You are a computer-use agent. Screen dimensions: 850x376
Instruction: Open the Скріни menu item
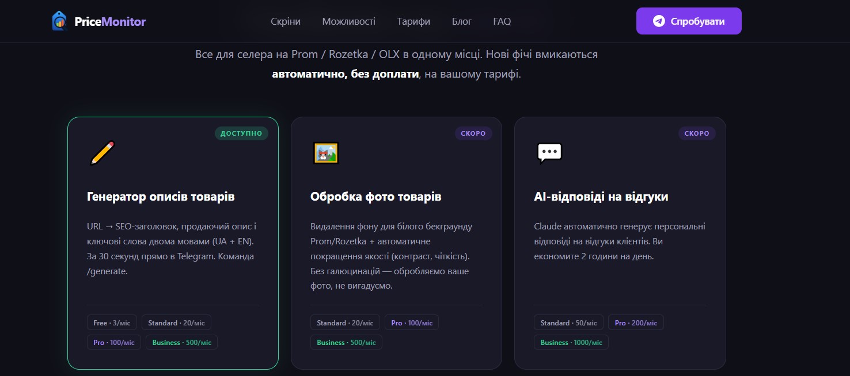286,21
